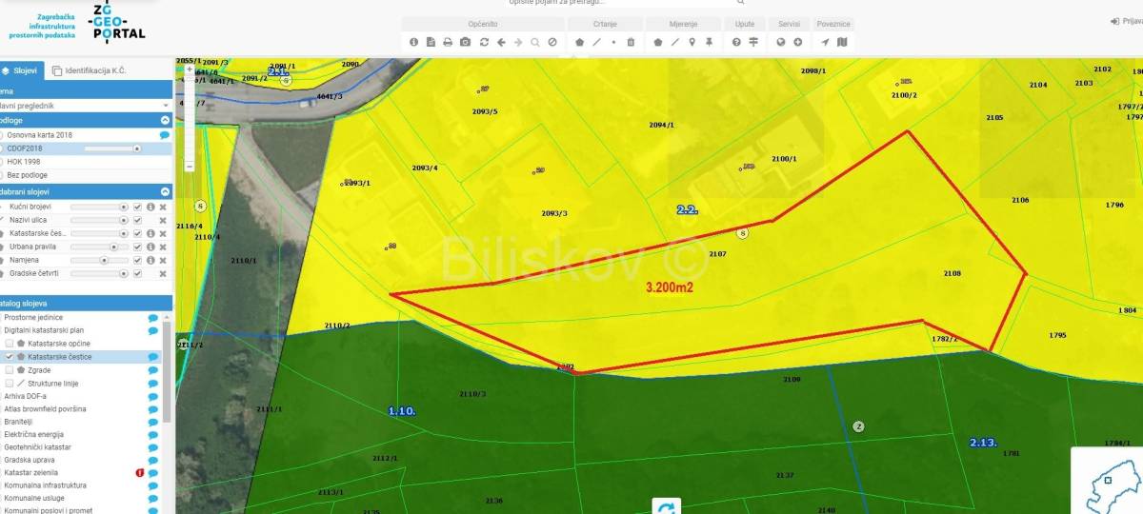Click the folded map icon in Poveznice
Image resolution: width=1143 pixels, height=514 pixels.
(x=842, y=42)
